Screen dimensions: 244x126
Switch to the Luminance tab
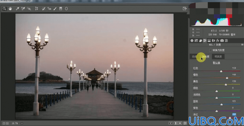[218, 57]
